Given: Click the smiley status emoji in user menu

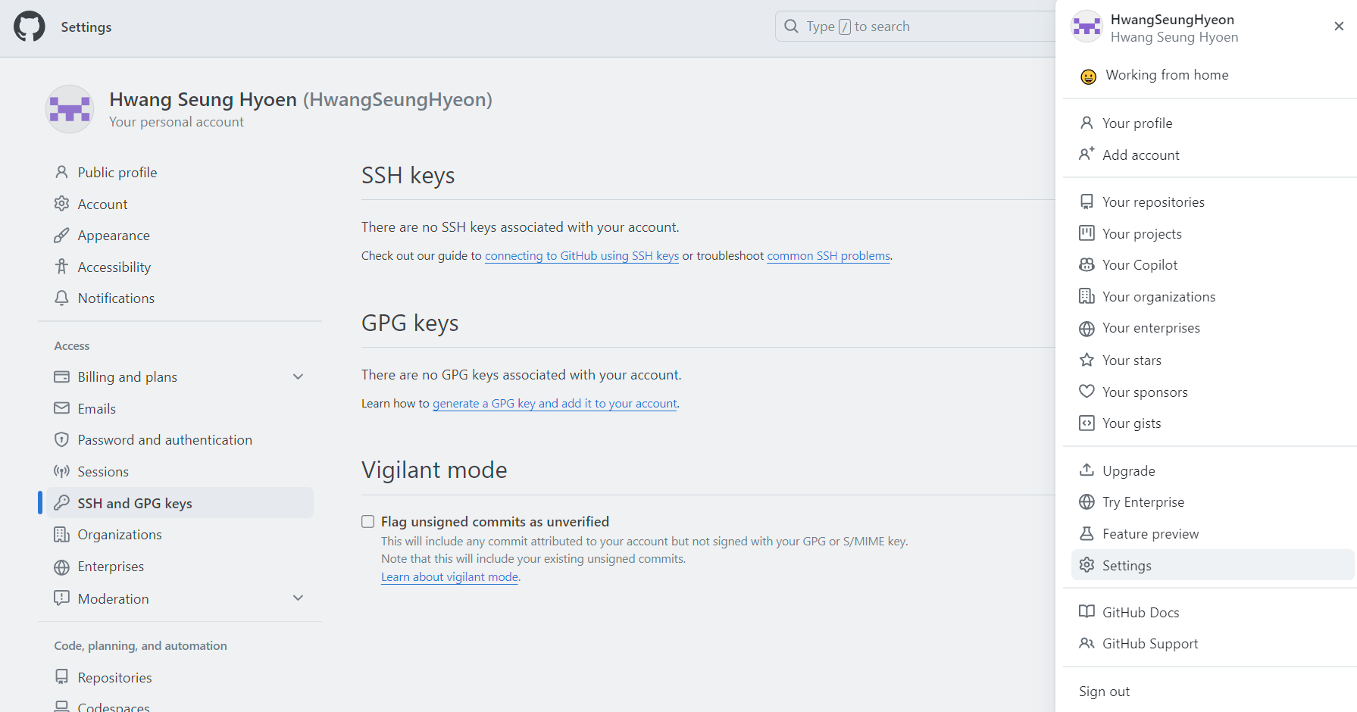Looking at the screenshot, I should 1088,76.
